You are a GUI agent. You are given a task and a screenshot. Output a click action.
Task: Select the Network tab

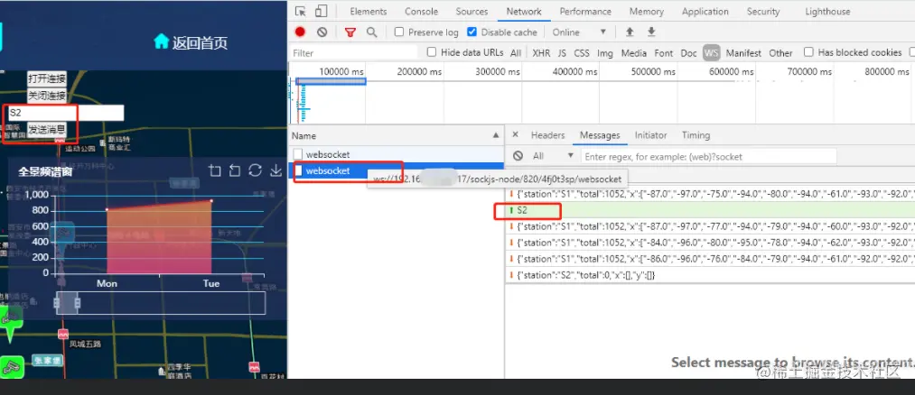point(524,12)
